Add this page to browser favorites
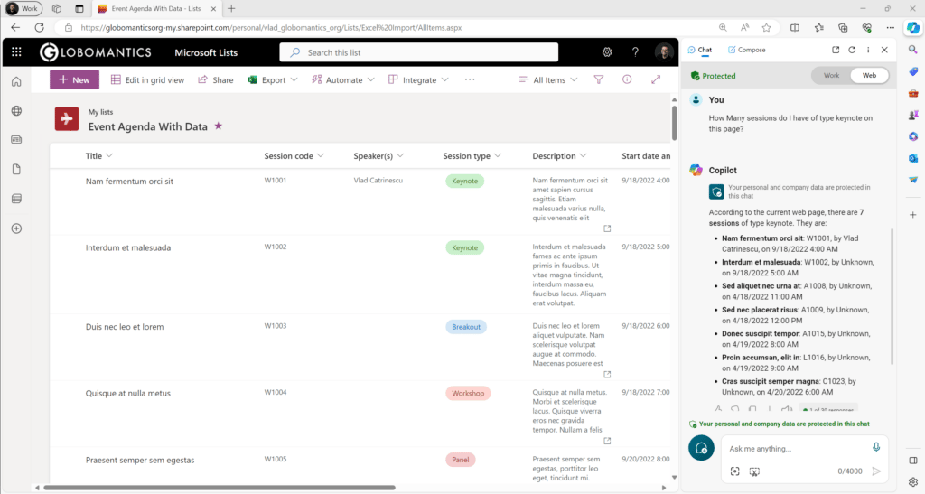The image size is (925, 494). point(766,28)
